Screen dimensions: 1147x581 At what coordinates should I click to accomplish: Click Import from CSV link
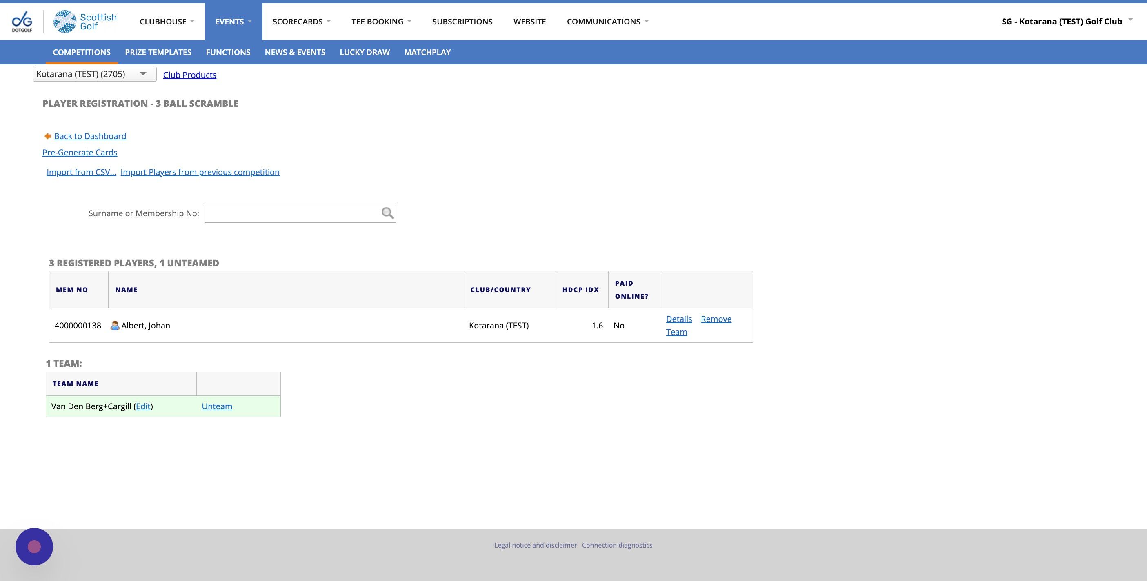[x=82, y=172]
